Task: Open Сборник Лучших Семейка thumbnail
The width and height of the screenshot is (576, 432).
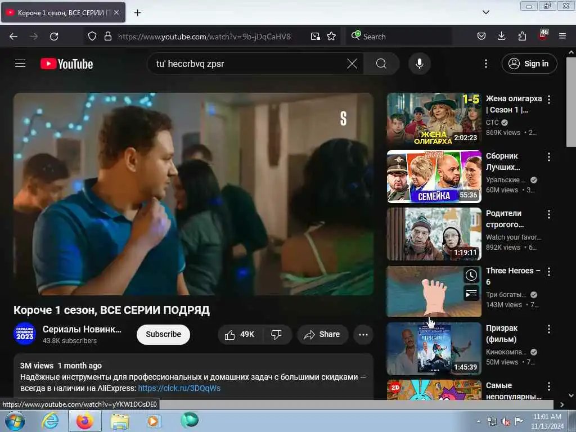Action: 434,177
